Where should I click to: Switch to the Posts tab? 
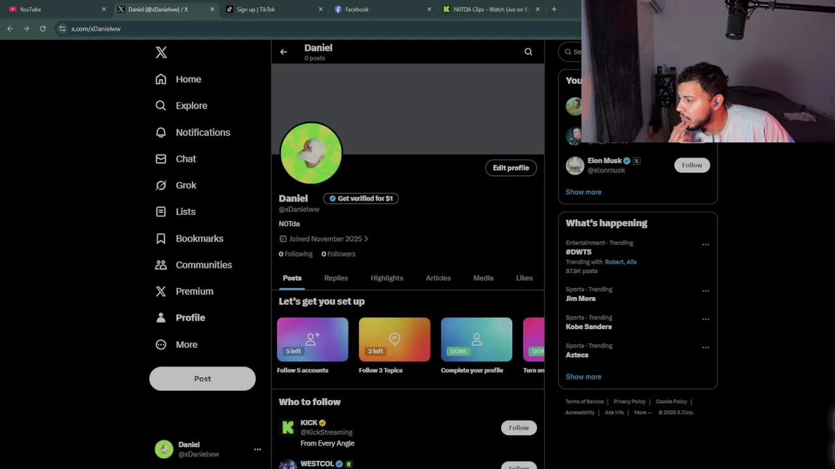click(292, 278)
